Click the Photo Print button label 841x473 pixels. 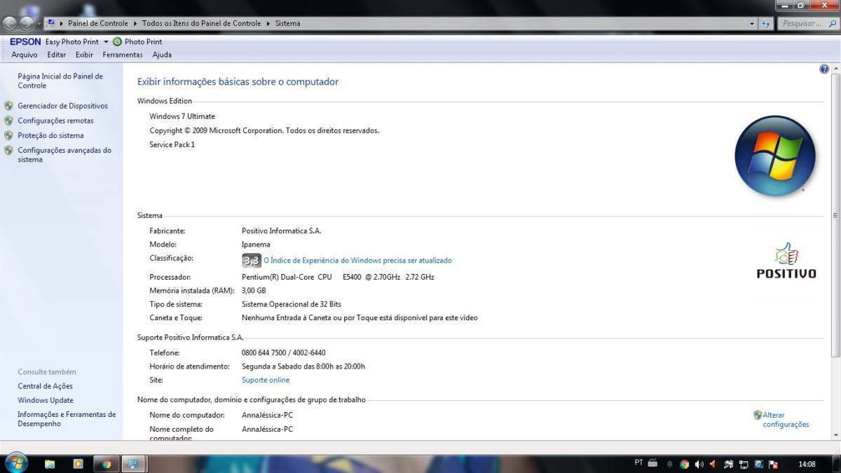click(x=143, y=42)
